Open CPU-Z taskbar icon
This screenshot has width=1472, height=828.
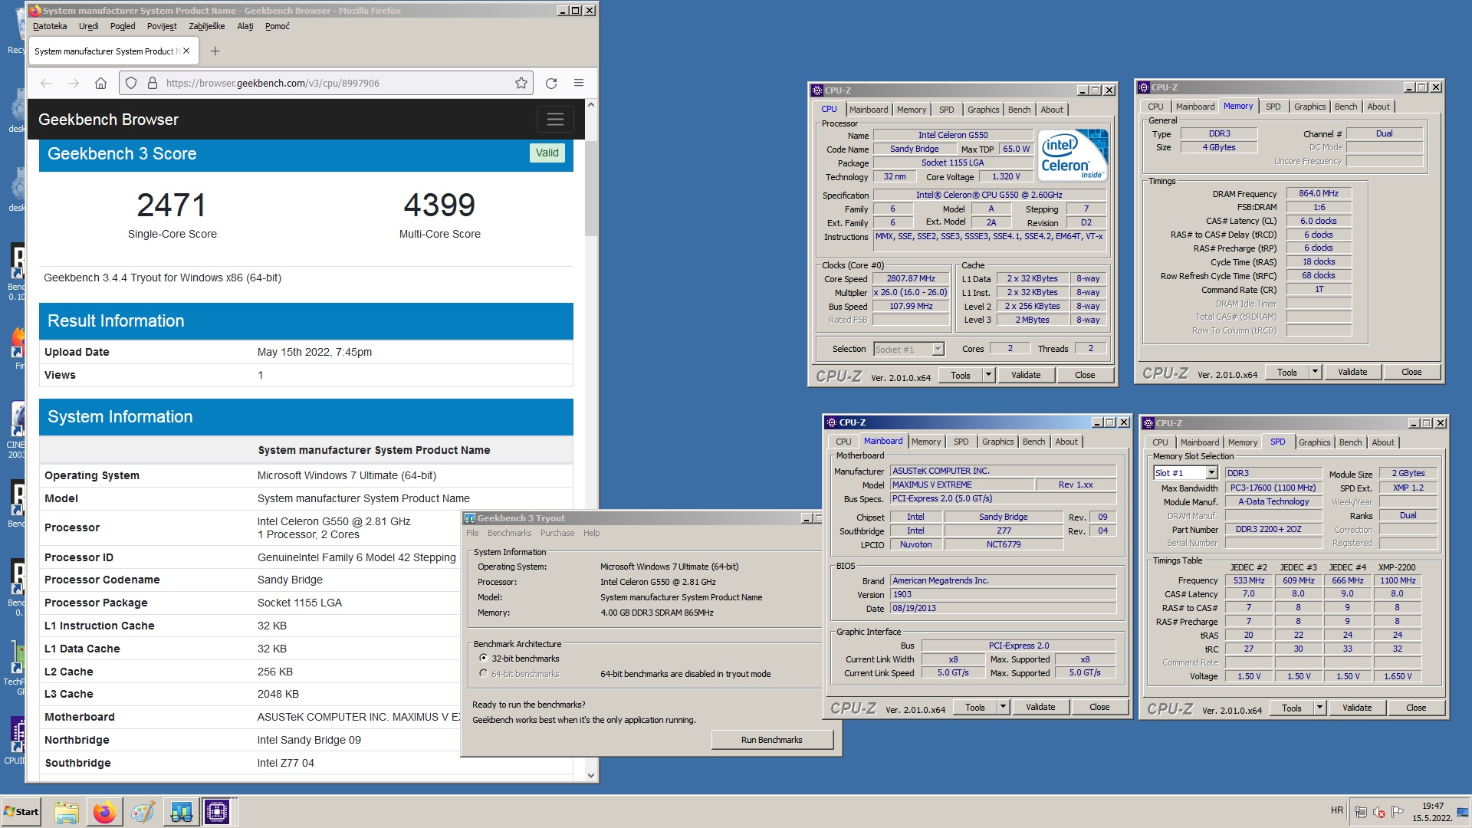coord(217,812)
